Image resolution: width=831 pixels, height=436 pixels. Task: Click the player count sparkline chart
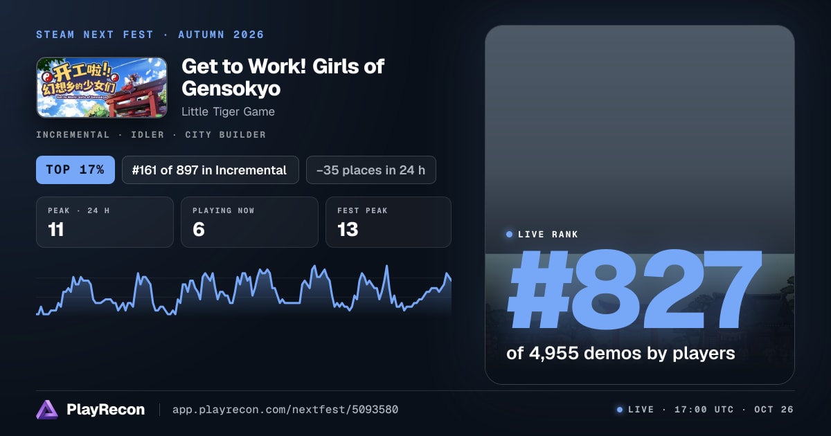point(244,290)
